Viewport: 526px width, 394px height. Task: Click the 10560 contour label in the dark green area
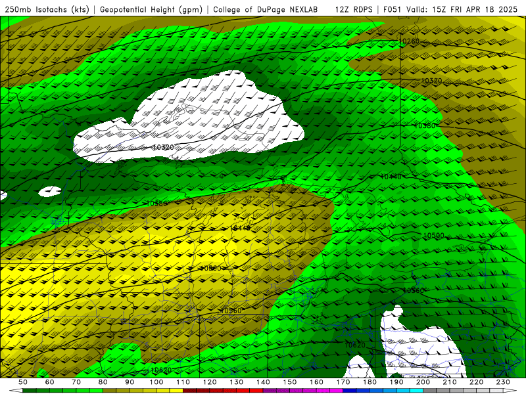click(414, 290)
